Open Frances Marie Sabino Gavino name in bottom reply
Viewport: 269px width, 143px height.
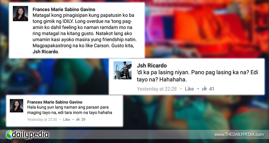click(55, 102)
